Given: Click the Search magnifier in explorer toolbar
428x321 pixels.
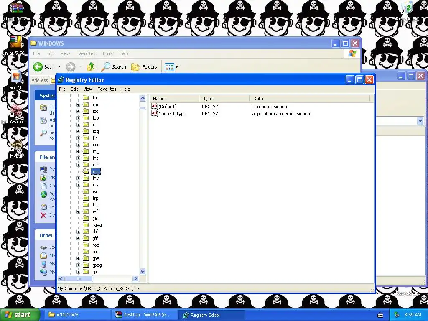Looking at the screenshot, I should [105, 67].
